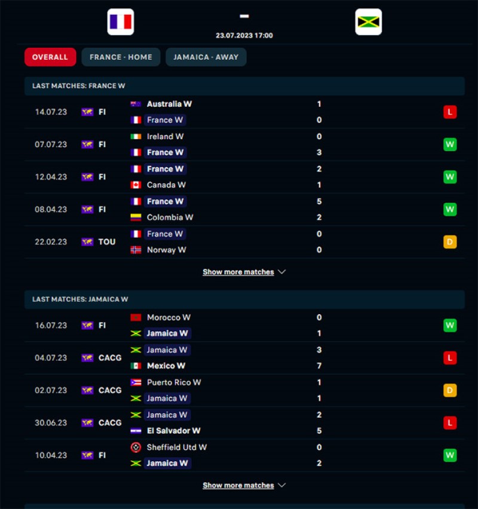Click yellow D badge for Puerto Rico match
Viewport: 478px width, 509px height.
(x=450, y=391)
